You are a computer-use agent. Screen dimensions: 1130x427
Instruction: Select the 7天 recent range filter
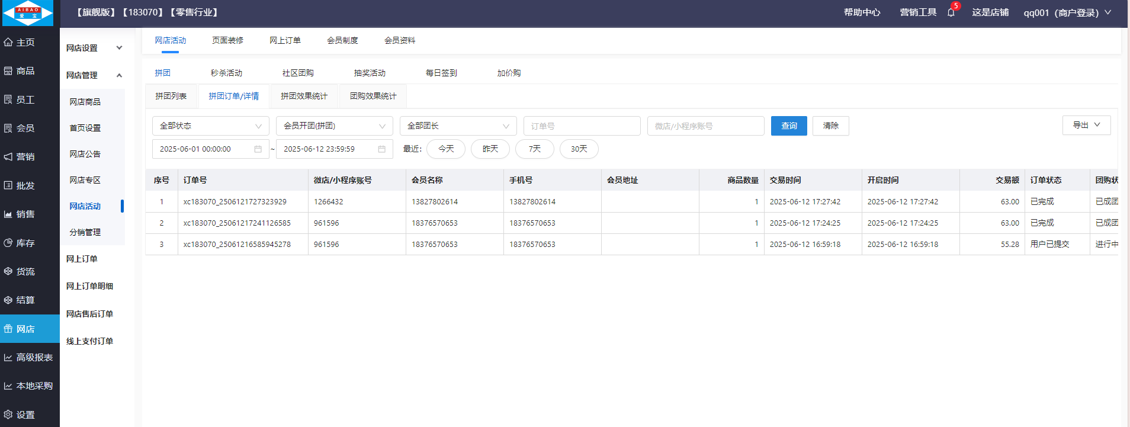[534, 149]
